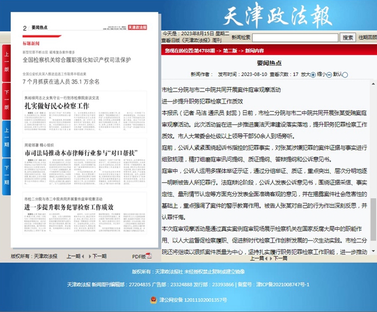Click the PDF版 text link
The width and height of the screenshot is (377, 312).
(139, 256)
